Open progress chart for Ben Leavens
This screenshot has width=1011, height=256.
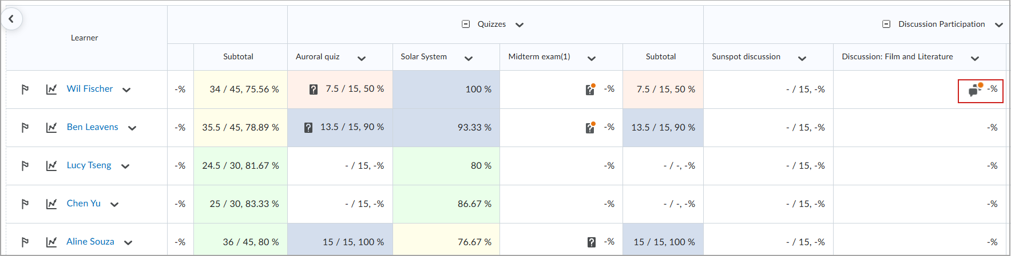click(x=51, y=128)
